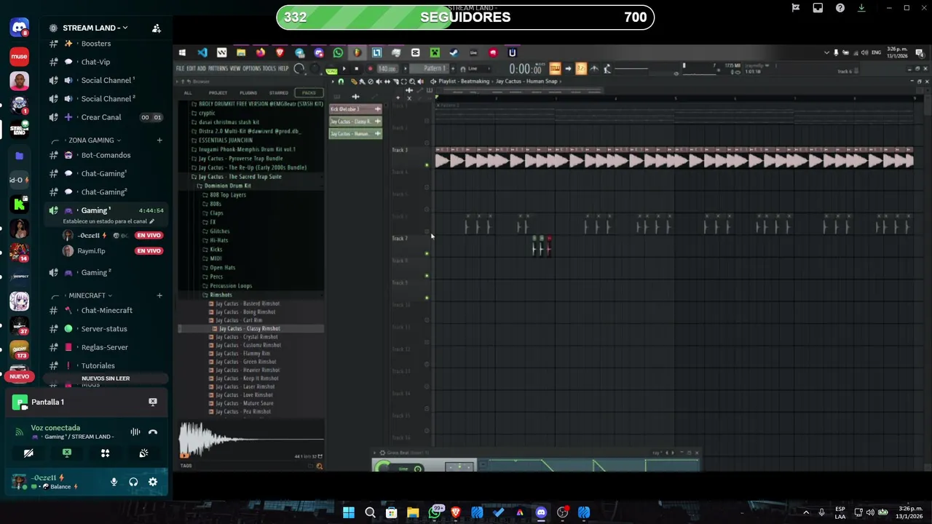932x524 pixels.
Task: Click the VS Code icon in streamed taskbar
Action: point(202,52)
